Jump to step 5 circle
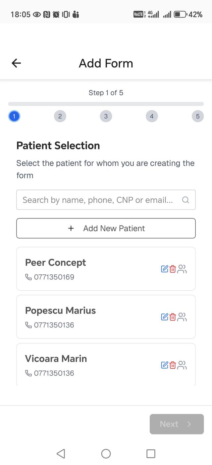Image resolution: width=212 pixels, height=465 pixels. [x=198, y=116]
